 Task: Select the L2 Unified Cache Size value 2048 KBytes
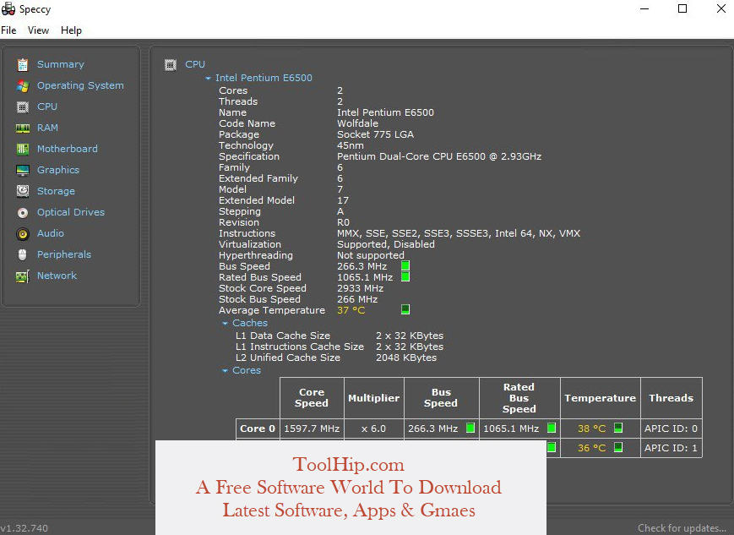click(406, 358)
